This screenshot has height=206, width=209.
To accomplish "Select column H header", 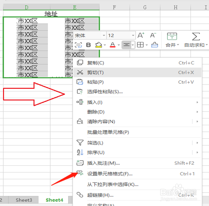I will click(176, 7).
